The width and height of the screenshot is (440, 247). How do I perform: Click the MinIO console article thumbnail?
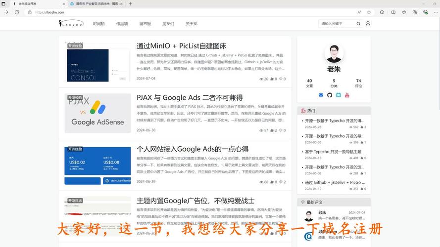pyautogui.click(x=98, y=62)
